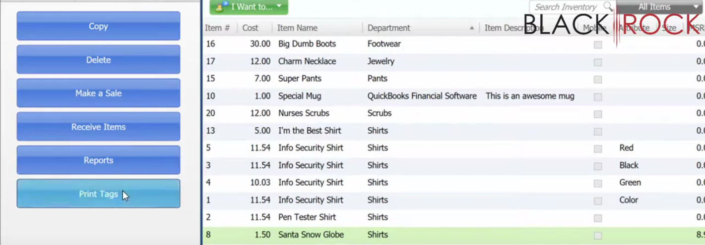Open the Reports button

click(x=98, y=160)
